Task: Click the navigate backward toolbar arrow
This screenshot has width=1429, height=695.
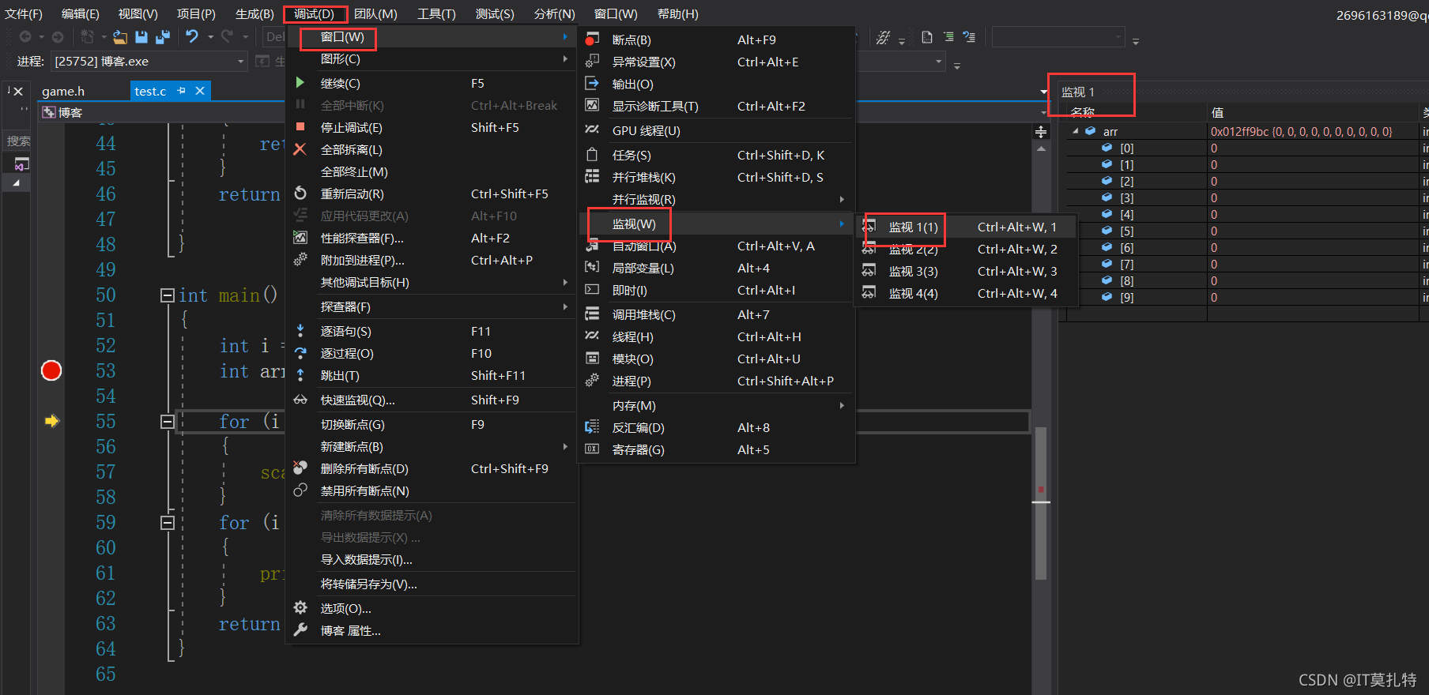Action: tap(25, 36)
